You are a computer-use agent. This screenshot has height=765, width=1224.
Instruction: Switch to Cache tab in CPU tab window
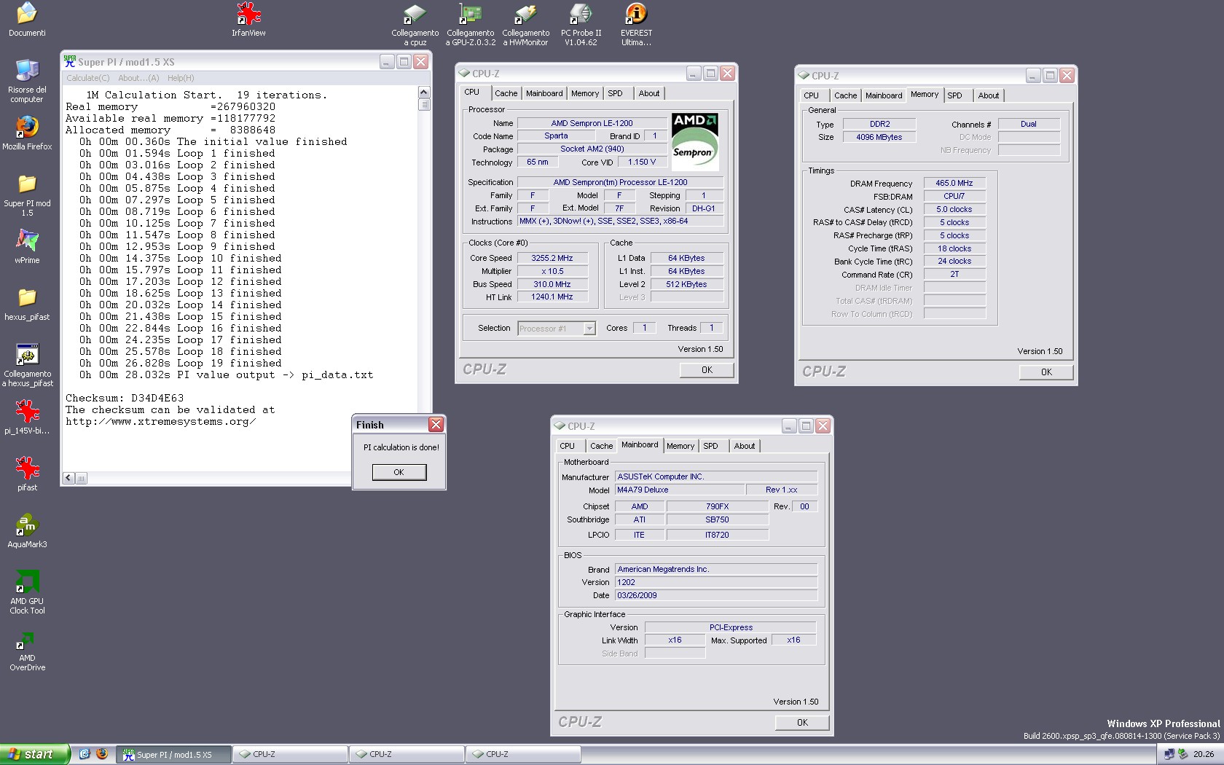pos(506,93)
